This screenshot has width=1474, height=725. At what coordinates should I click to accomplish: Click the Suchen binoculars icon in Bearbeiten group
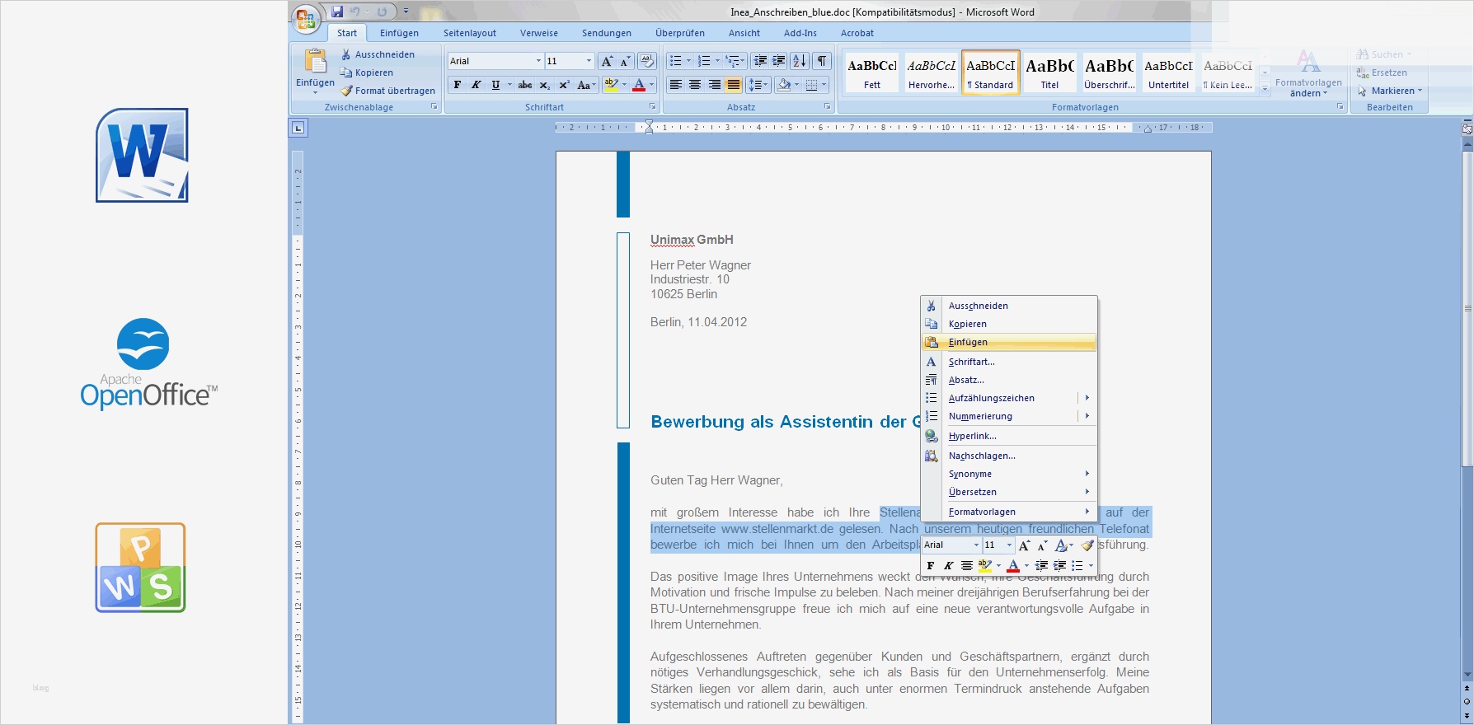1363,54
